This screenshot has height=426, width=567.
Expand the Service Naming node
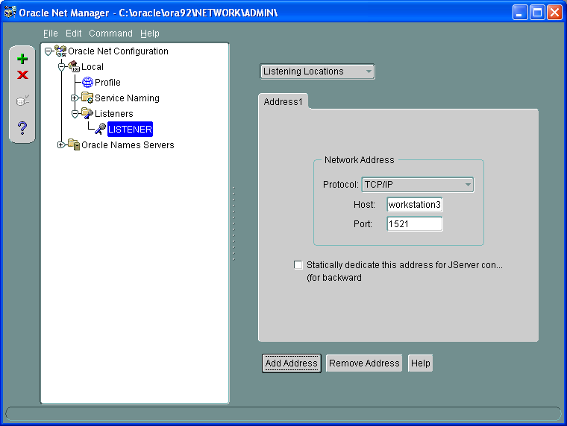[74, 98]
